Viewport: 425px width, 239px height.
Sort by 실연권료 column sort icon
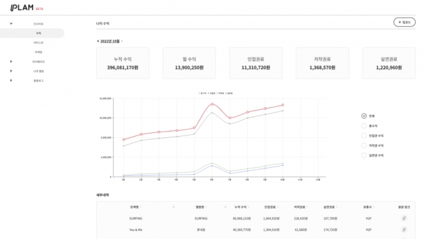pos(337,207)
